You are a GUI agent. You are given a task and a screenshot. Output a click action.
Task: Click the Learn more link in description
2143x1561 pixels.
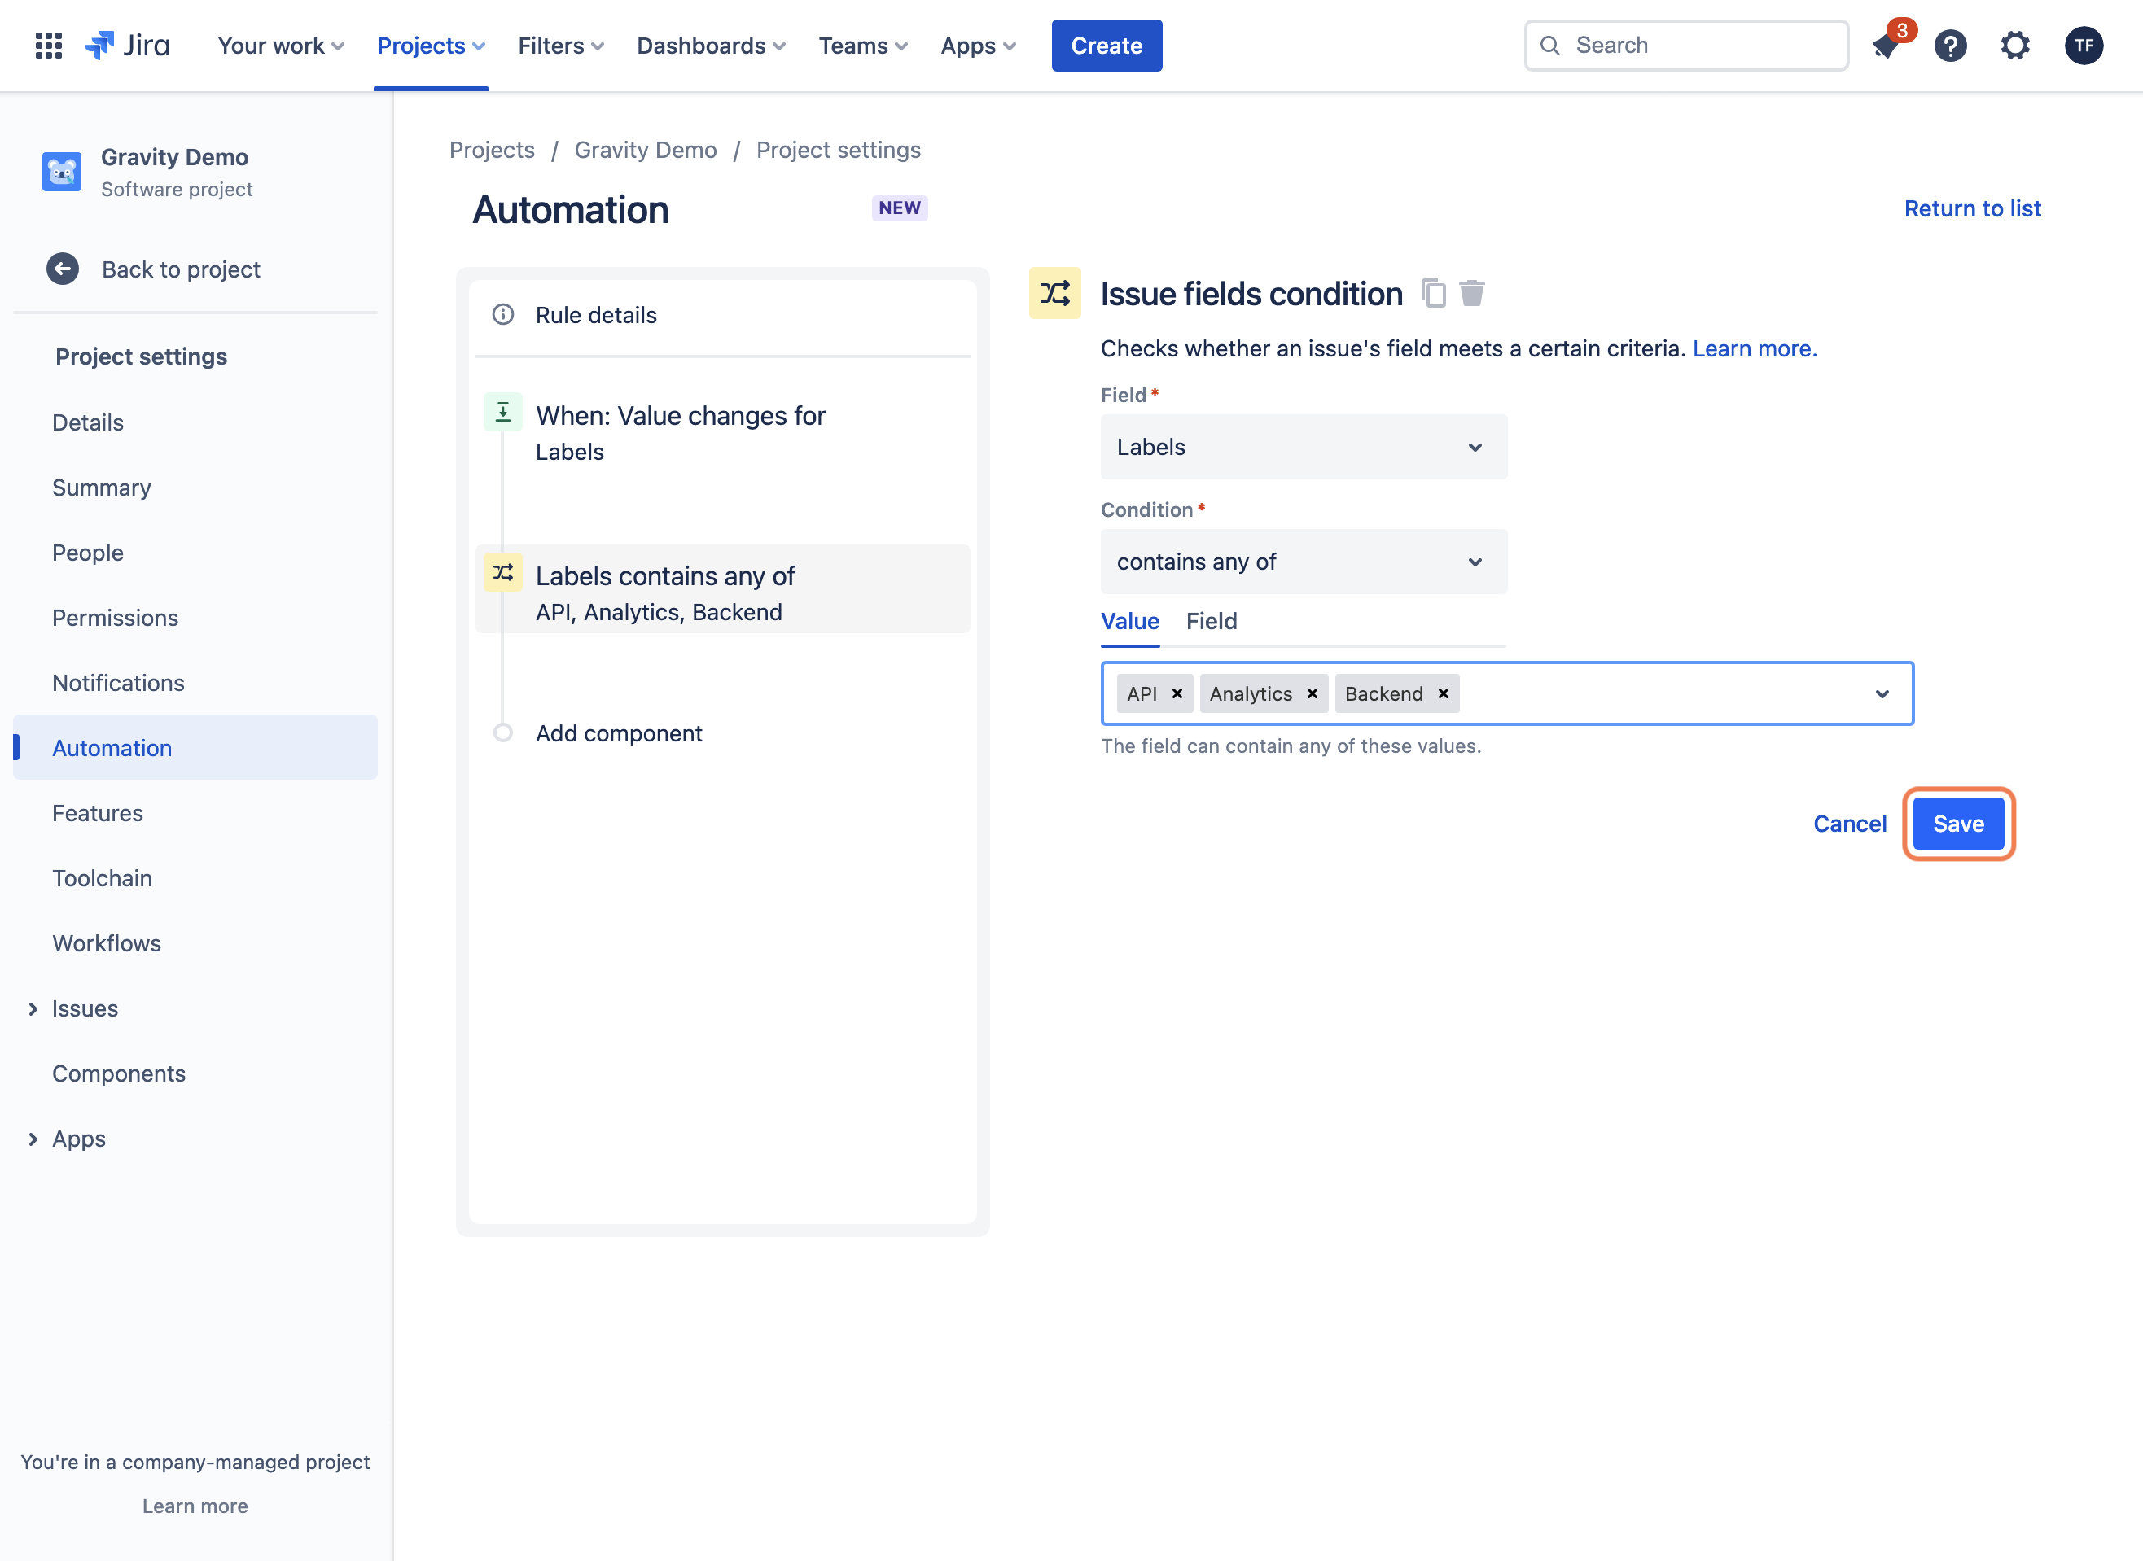click(x=1754, y=348)
